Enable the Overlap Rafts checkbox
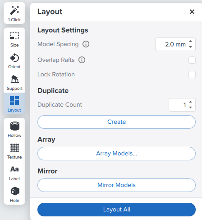Viewport: 202px width, 220px height. [x=192, y=60]
